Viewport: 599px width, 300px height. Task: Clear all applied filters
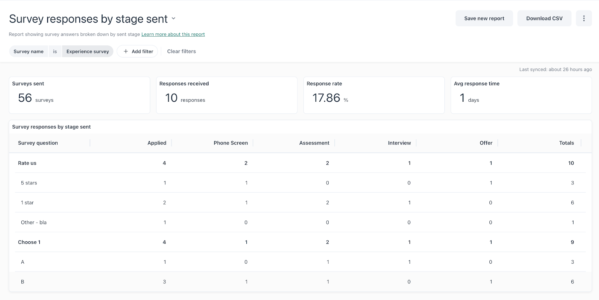pyautogui.click(x=181, y=51)
